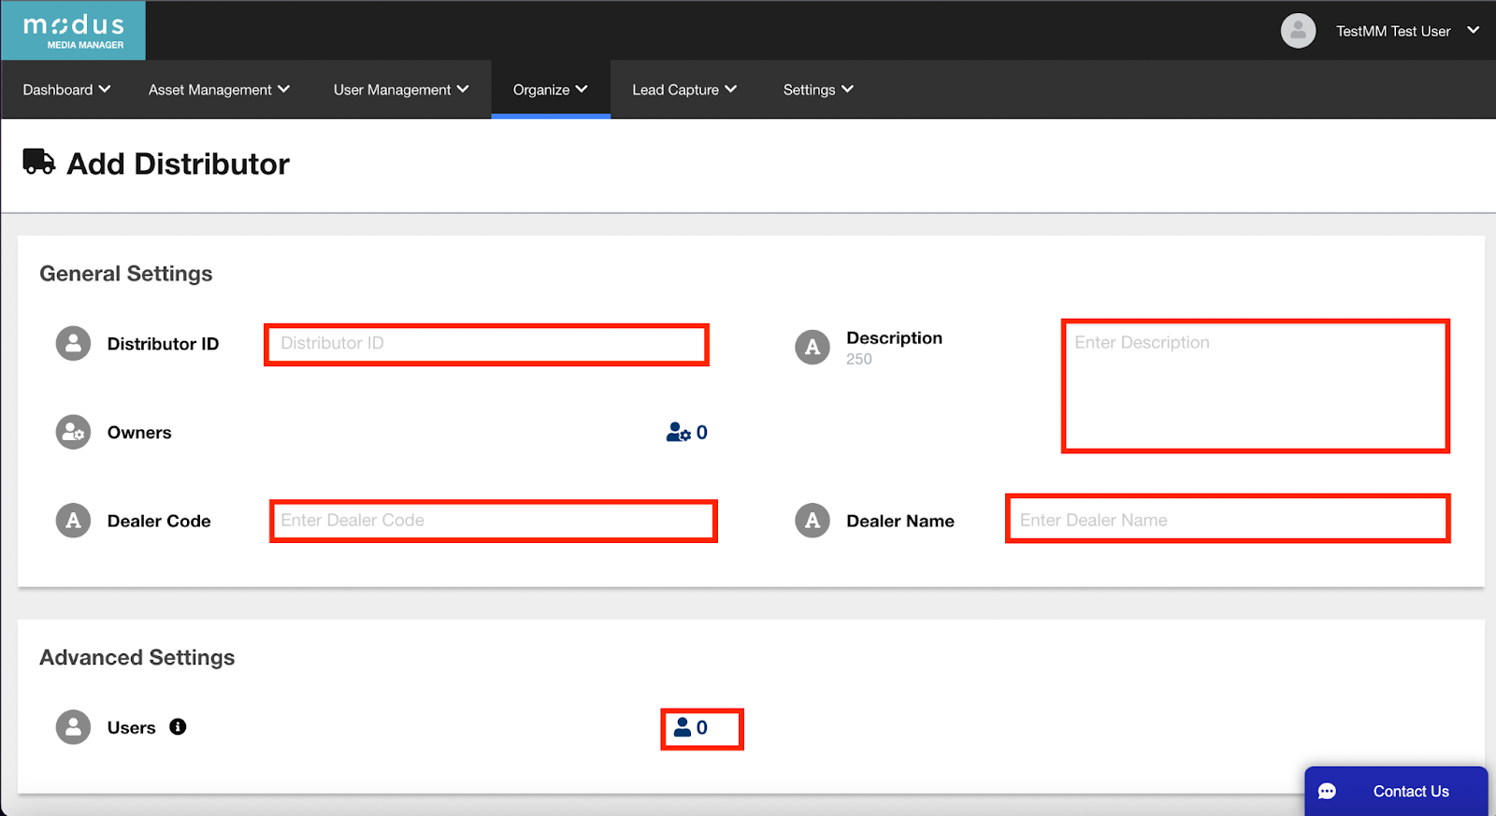
Task: Click into the Distributor ID field
Action: [x=486, y=344]
